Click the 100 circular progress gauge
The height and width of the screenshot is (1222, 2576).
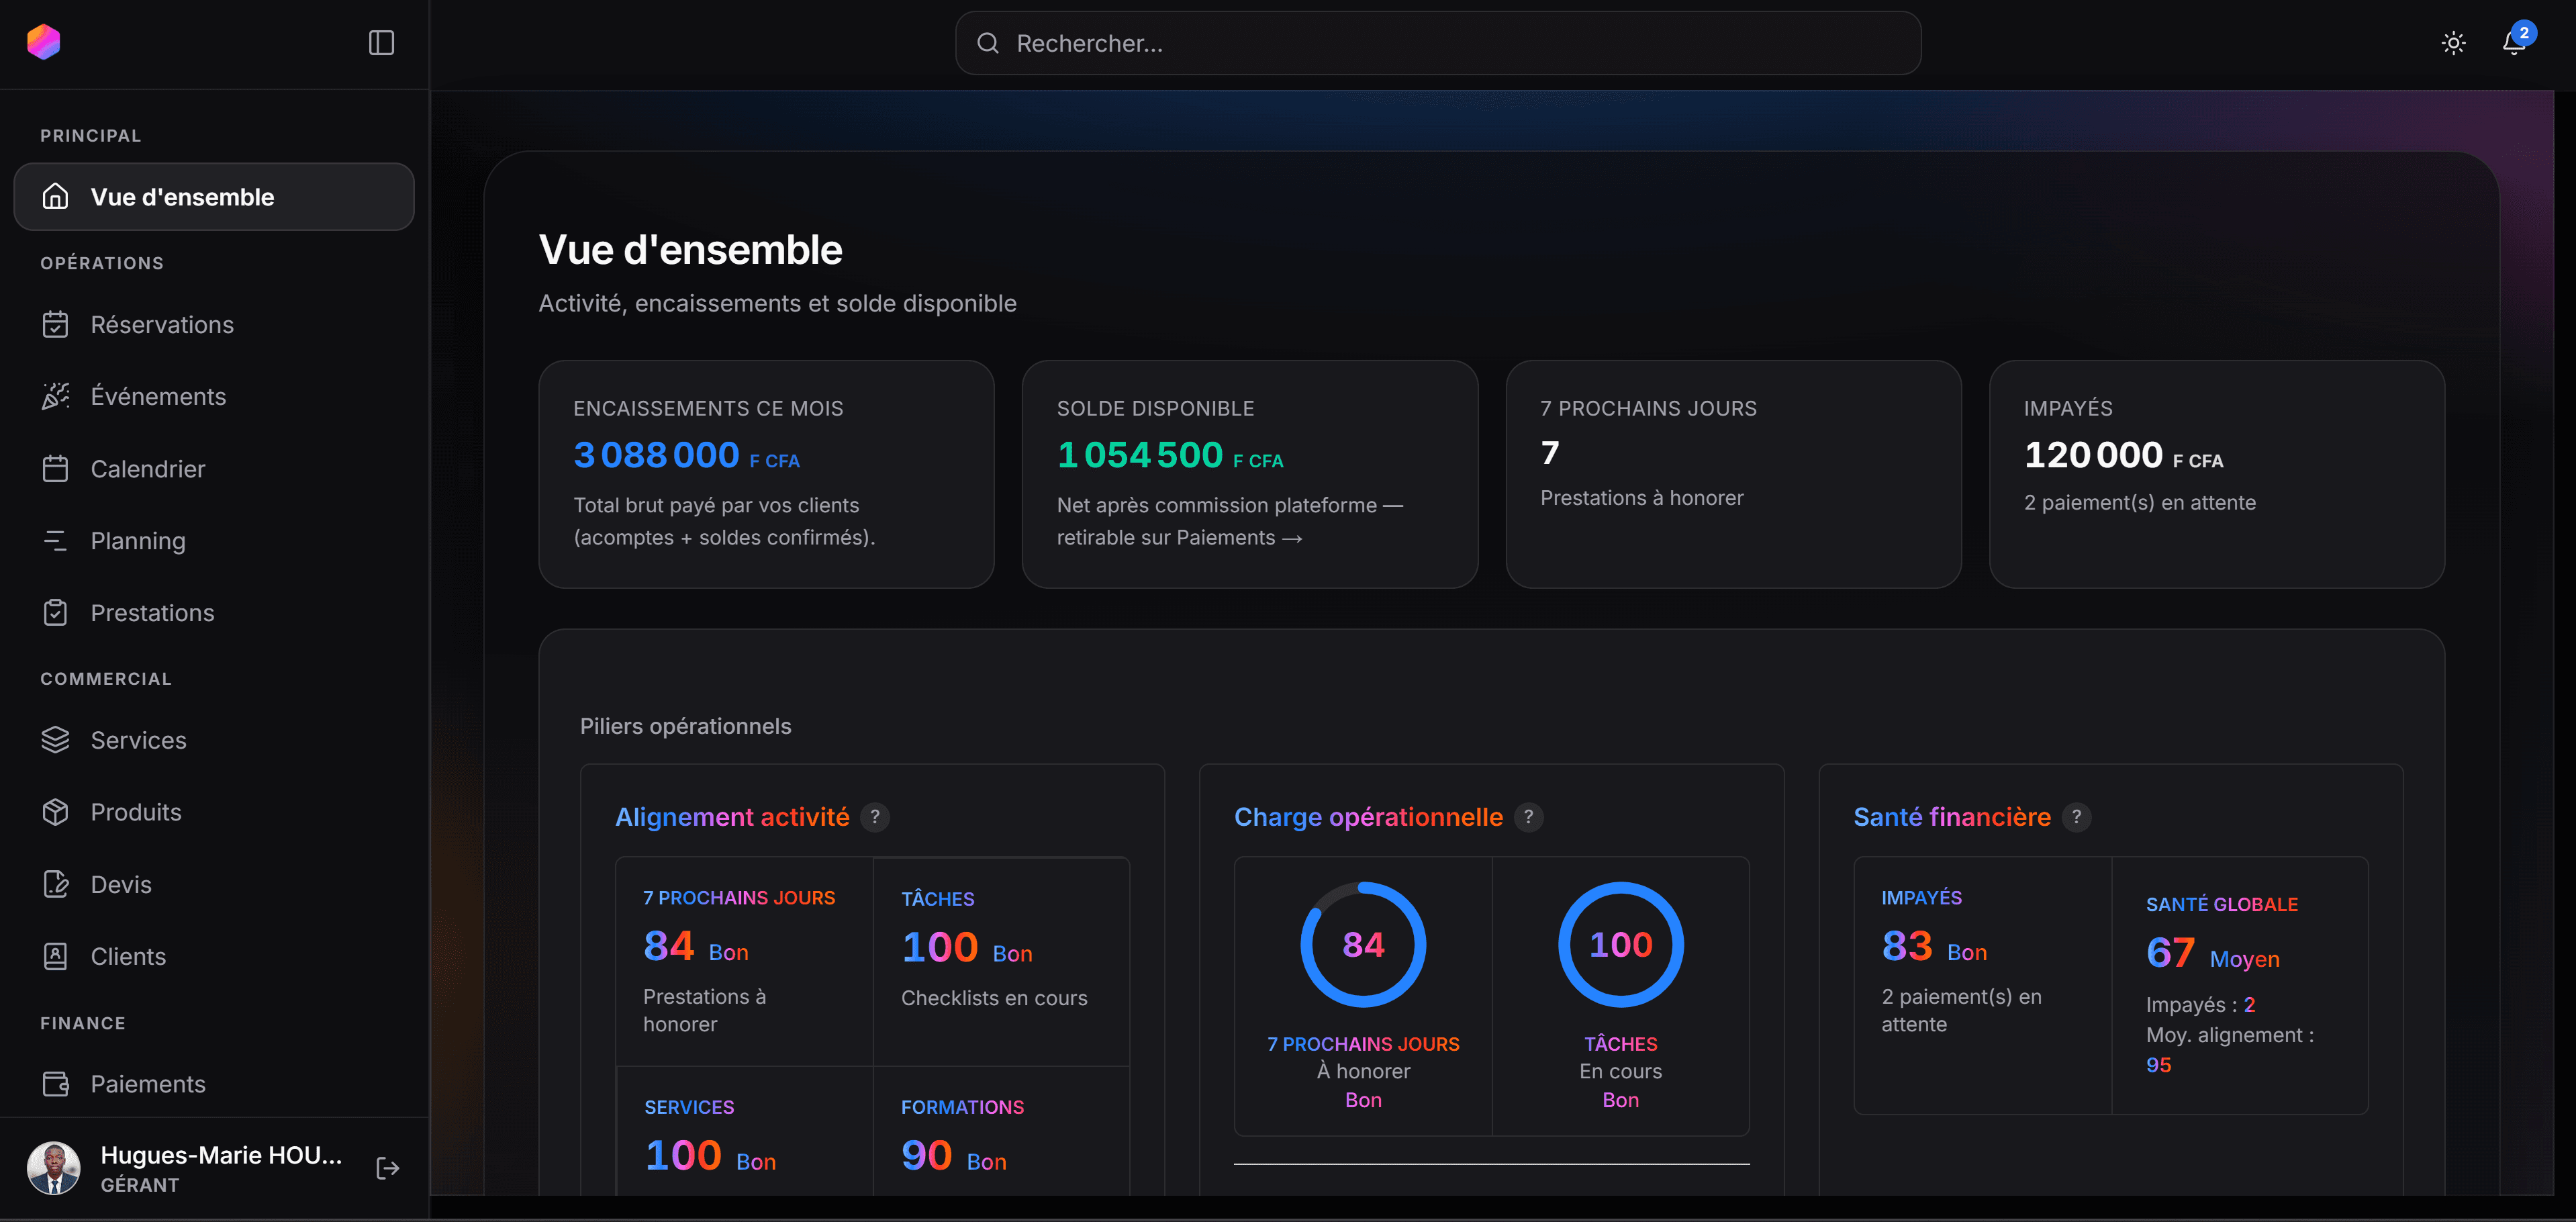click(1620, 944)
